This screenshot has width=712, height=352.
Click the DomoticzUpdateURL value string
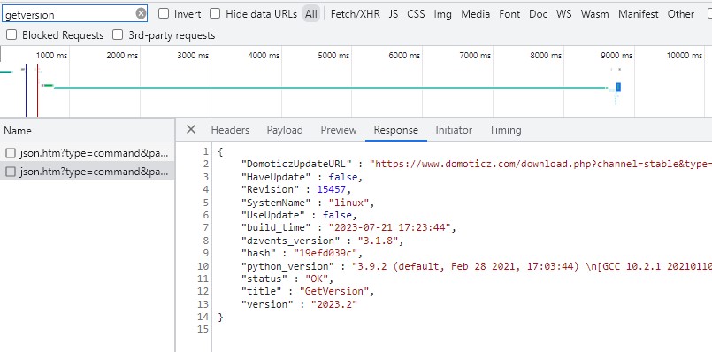(x=540, y=164)
